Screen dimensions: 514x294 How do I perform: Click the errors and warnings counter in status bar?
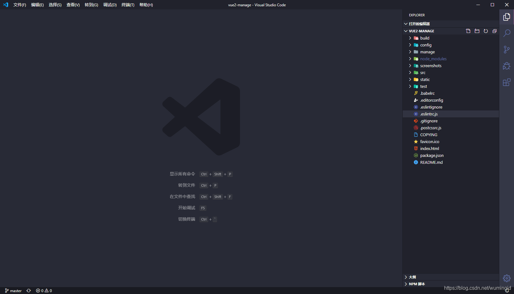44,291
